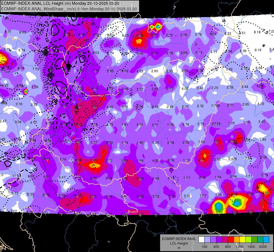Click the '1200' legend scale label

point(239,247)
